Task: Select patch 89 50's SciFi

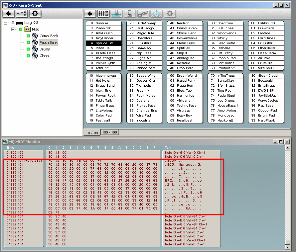Action: [x=266, y=68]
